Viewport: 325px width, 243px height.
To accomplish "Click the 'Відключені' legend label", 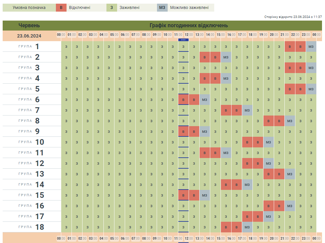I will coord(80,8).
